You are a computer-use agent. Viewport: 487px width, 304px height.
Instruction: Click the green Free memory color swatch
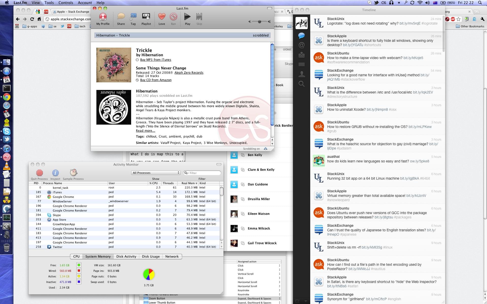[79, 265]
